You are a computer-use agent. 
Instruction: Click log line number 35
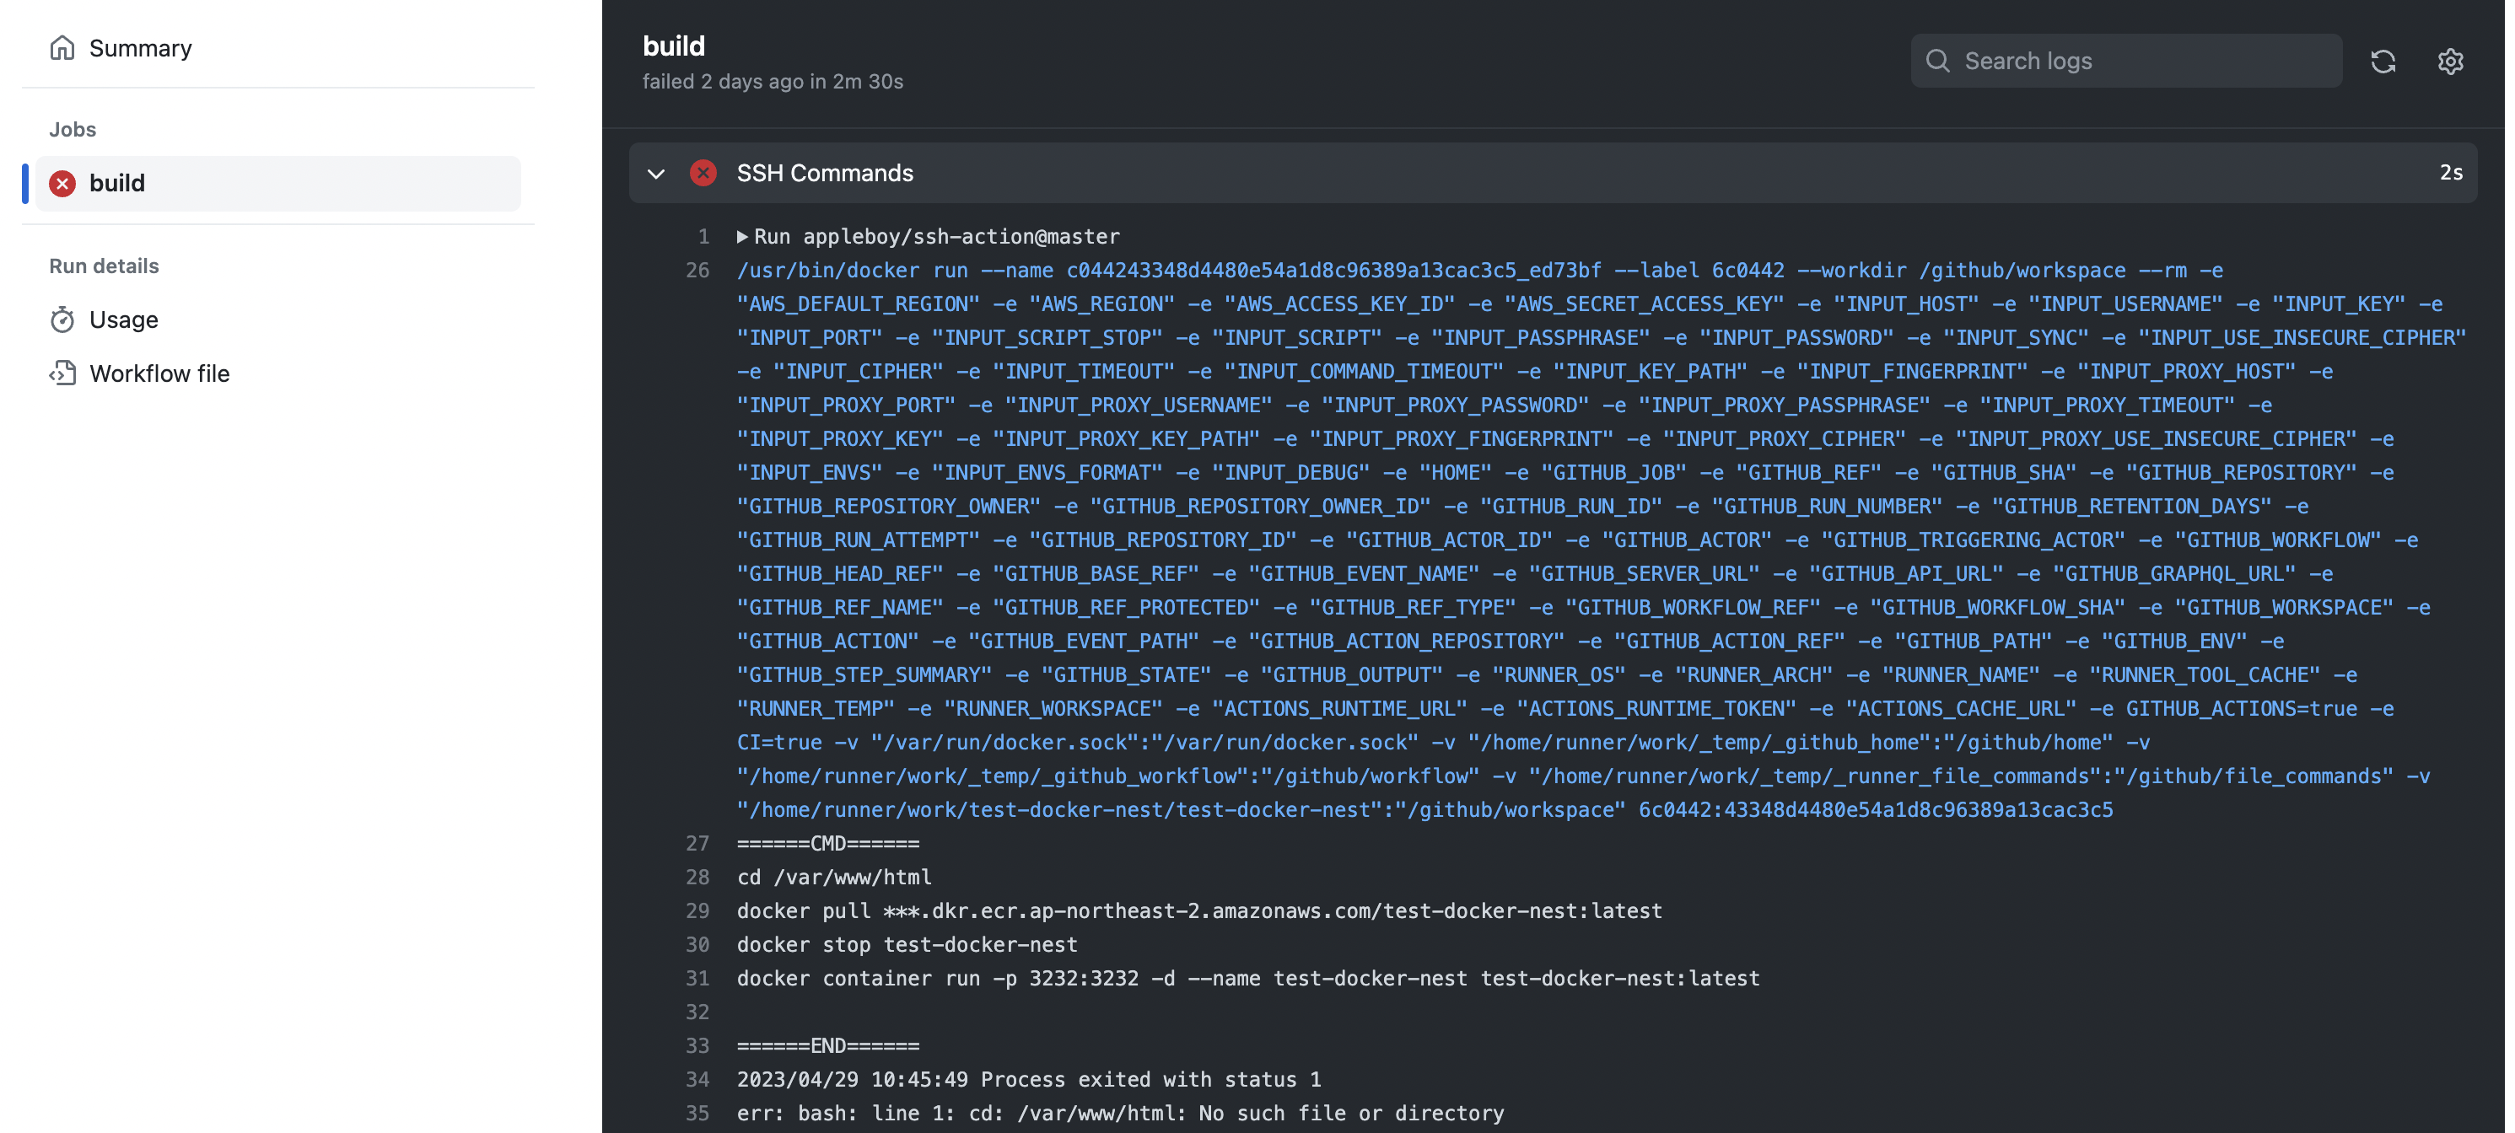[697, 1114]
